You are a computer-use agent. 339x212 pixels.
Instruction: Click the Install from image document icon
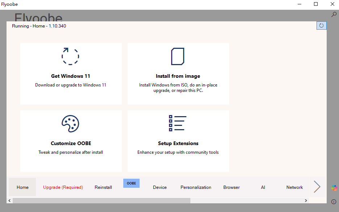[x=178, y=56]
